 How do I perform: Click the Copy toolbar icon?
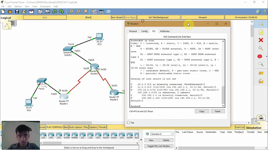click(x=40, y=12)
